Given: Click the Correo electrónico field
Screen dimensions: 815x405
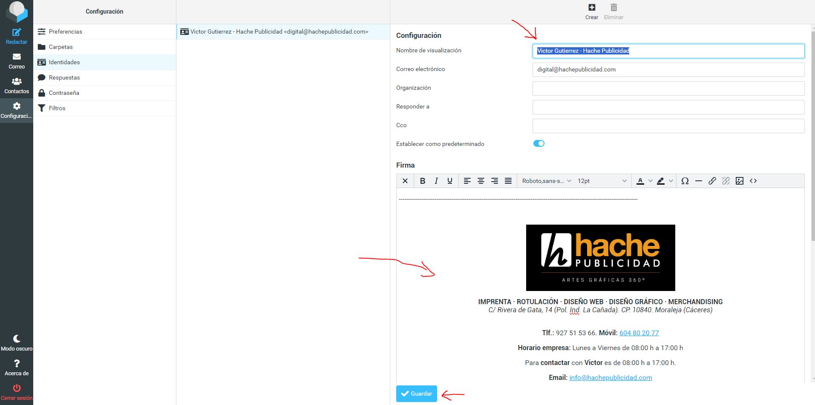Looking at the screenshot, I should pos(668,70).
